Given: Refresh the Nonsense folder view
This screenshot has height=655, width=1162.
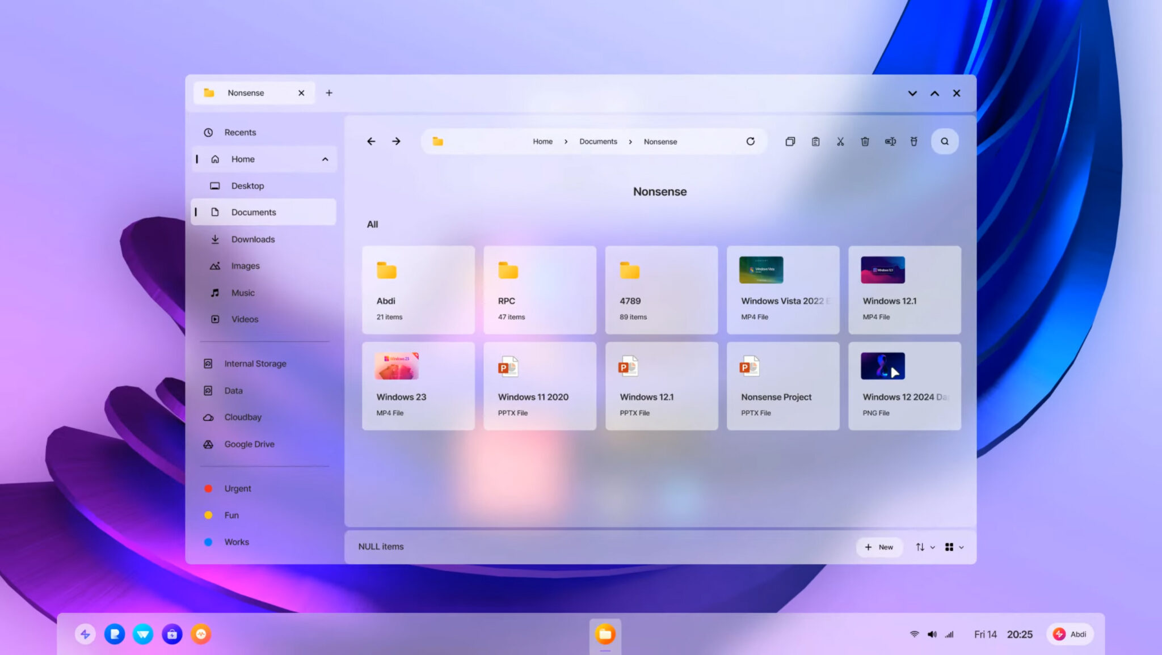Looking at the screenshot, I should [x=750, y=141].
